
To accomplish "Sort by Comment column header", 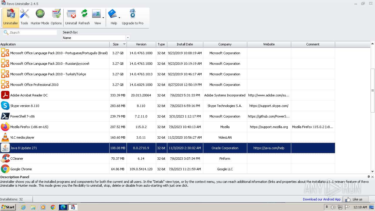I will (x=313, y=44).
